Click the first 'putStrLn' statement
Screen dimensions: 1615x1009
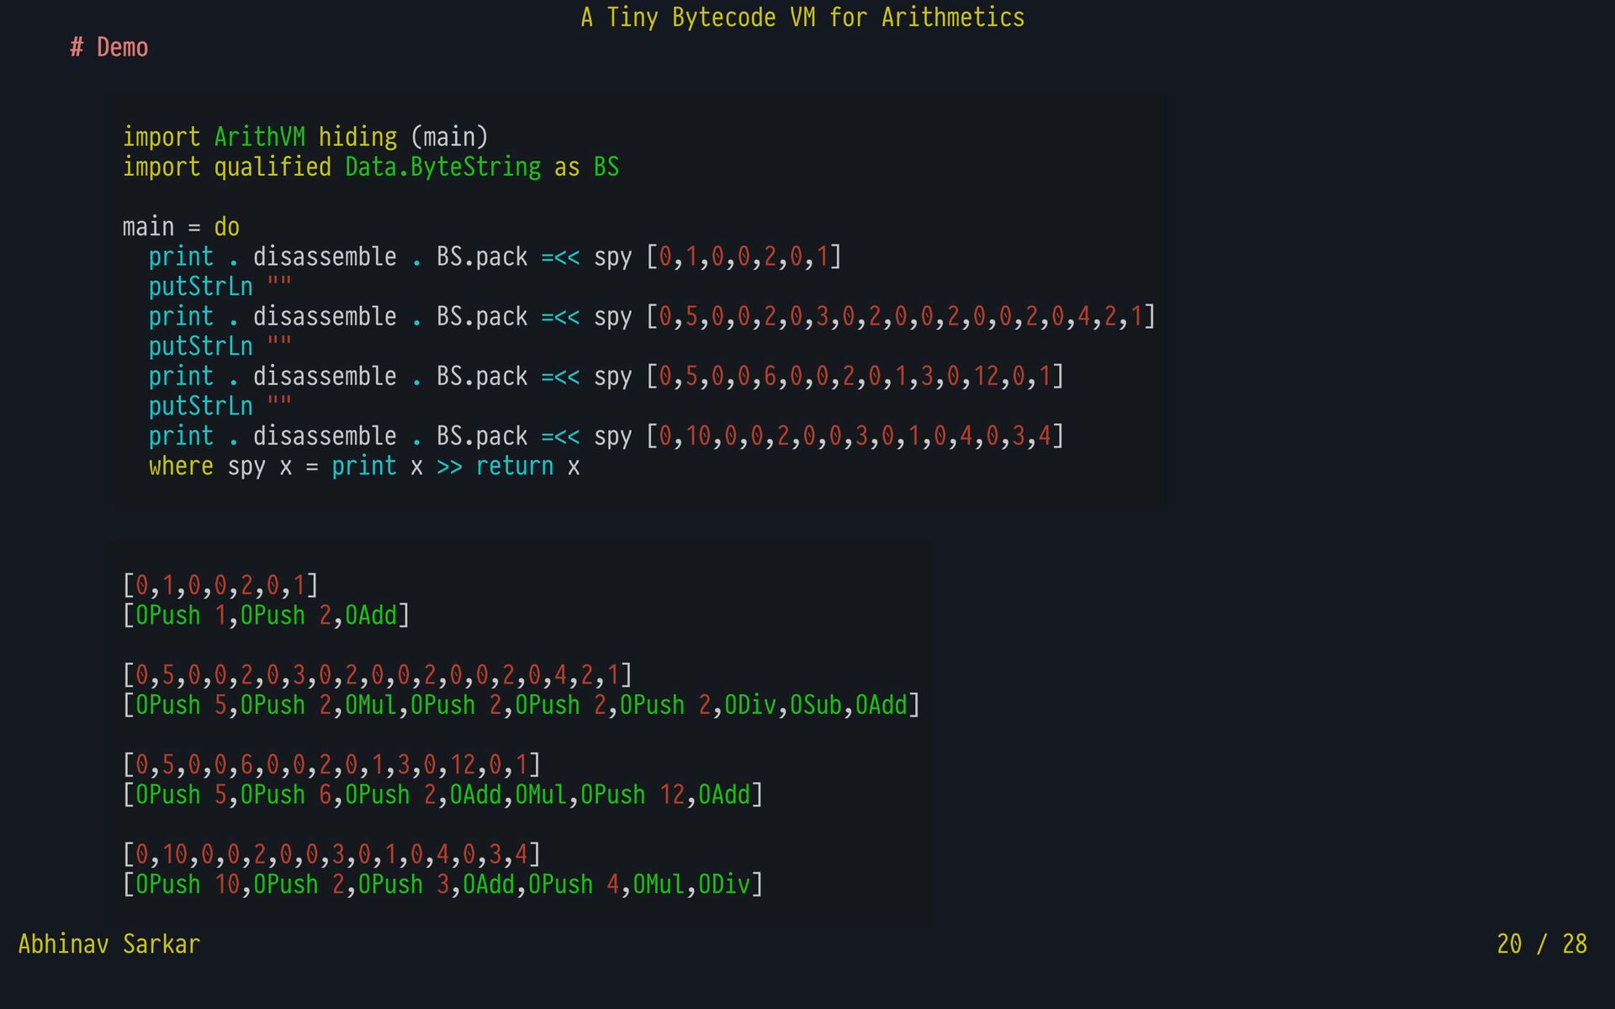[x=200, y=287]
